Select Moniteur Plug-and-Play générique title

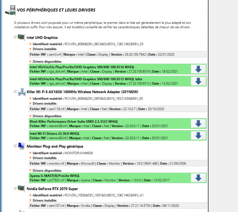55,146
